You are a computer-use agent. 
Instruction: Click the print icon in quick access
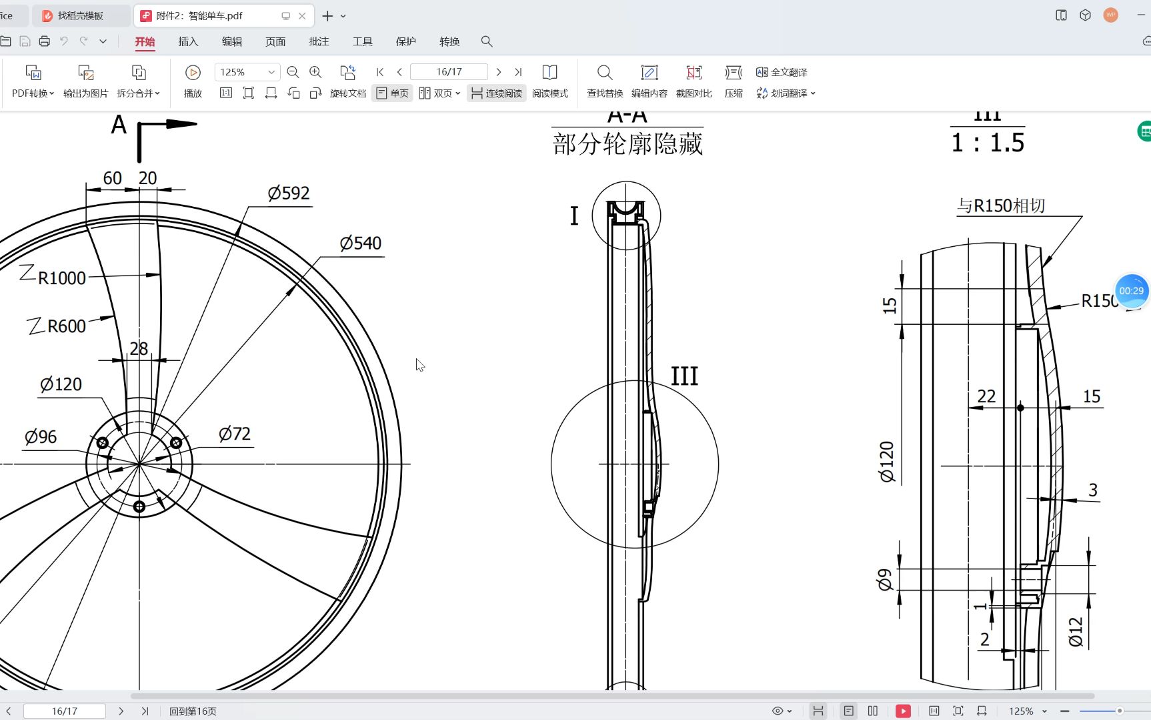click(x=45, y=41)
